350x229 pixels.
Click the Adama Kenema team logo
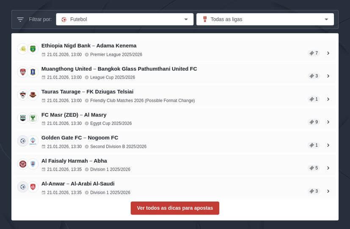click(x=33, y=49)
